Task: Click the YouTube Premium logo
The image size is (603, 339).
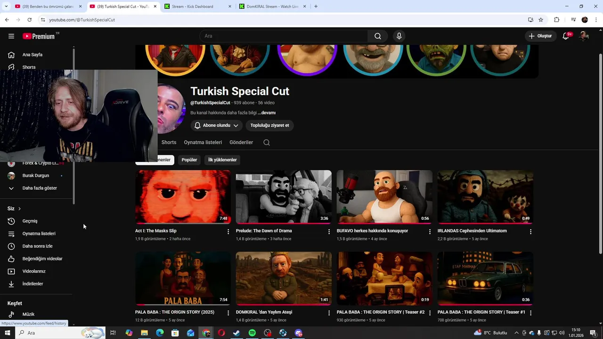Action: (40, 36)
